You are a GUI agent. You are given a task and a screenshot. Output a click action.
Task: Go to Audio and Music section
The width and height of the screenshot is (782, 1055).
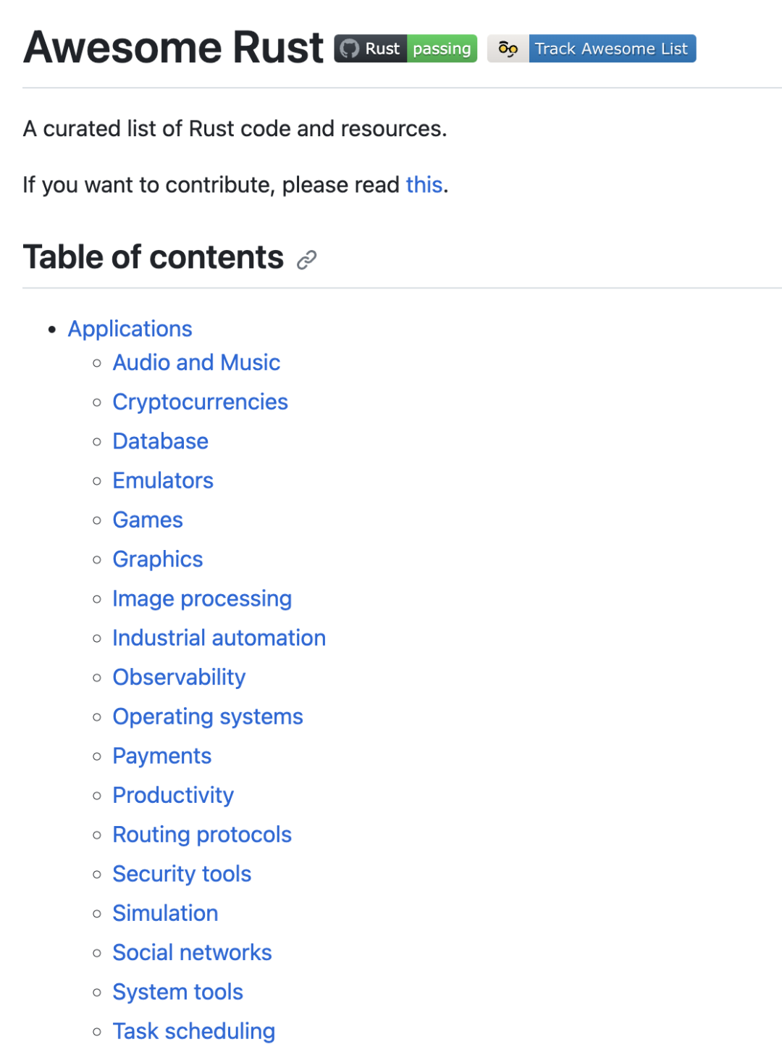(x=196, y=362)
